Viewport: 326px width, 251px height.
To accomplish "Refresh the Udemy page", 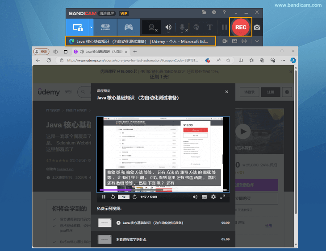I will pos(49,60).
